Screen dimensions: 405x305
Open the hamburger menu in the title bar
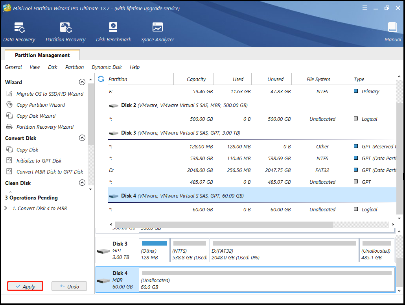(x=365, y=8)
